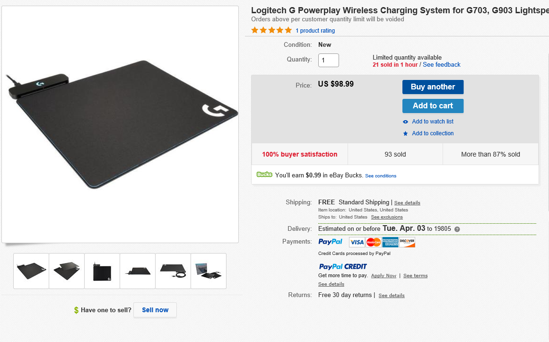Viewport: 549px width, 342px height.
Task: Open See conditions for eBay Bucks
Action: [x=381, y=176]
